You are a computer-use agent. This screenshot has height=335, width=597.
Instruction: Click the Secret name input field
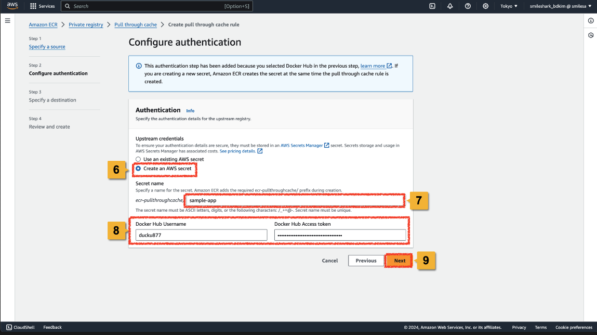pos(294,200)
